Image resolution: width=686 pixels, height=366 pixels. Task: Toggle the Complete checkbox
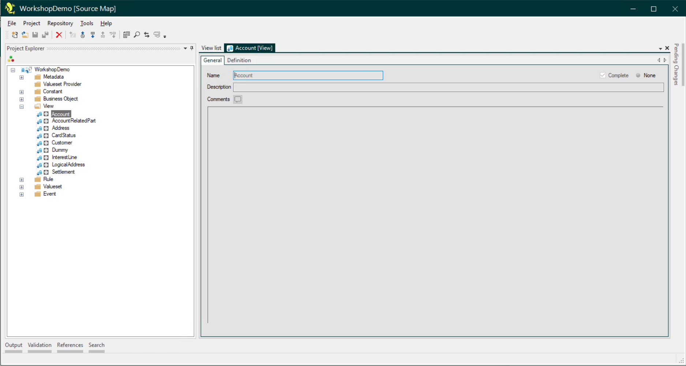(x=603, y=75)
